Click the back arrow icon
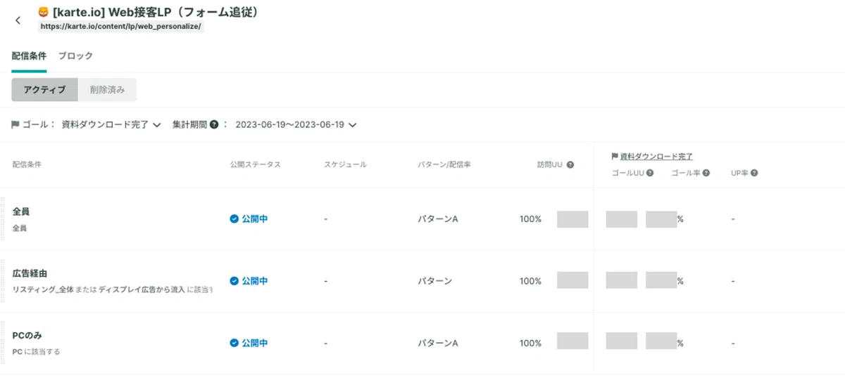845x392 pixels. coord(18,20)
